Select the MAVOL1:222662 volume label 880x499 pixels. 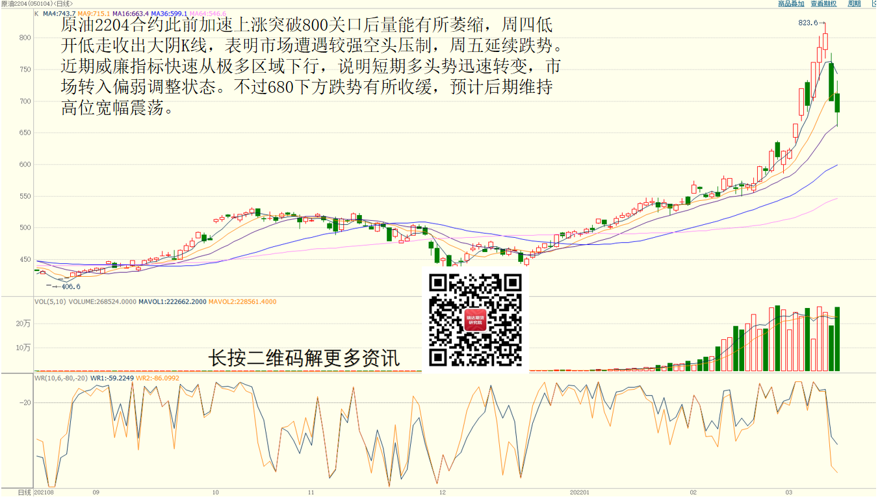click(x=172, y=301)
